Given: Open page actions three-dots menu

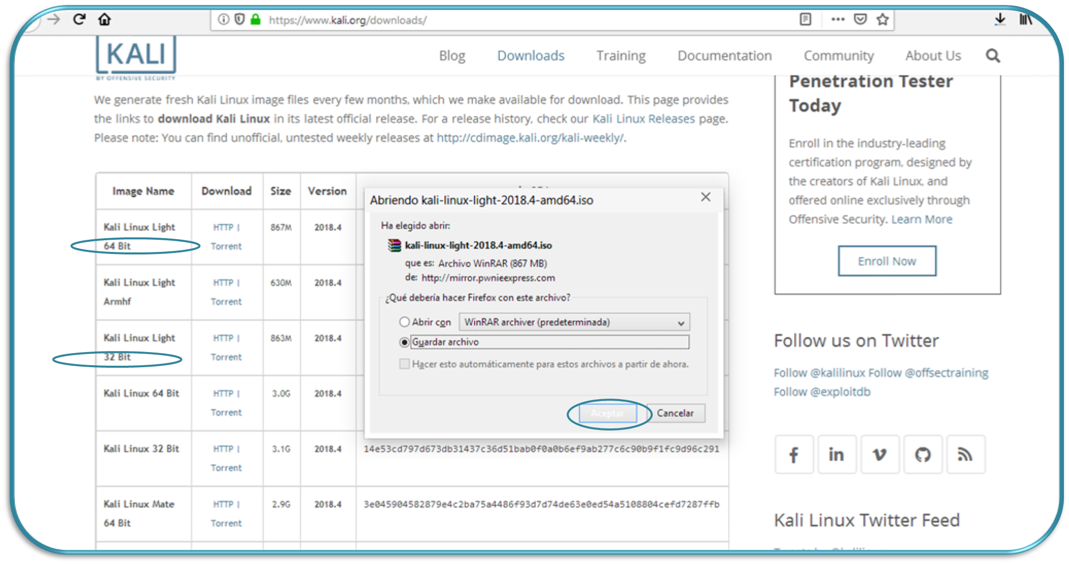Looking at the screenshot, I should (838, 20).
